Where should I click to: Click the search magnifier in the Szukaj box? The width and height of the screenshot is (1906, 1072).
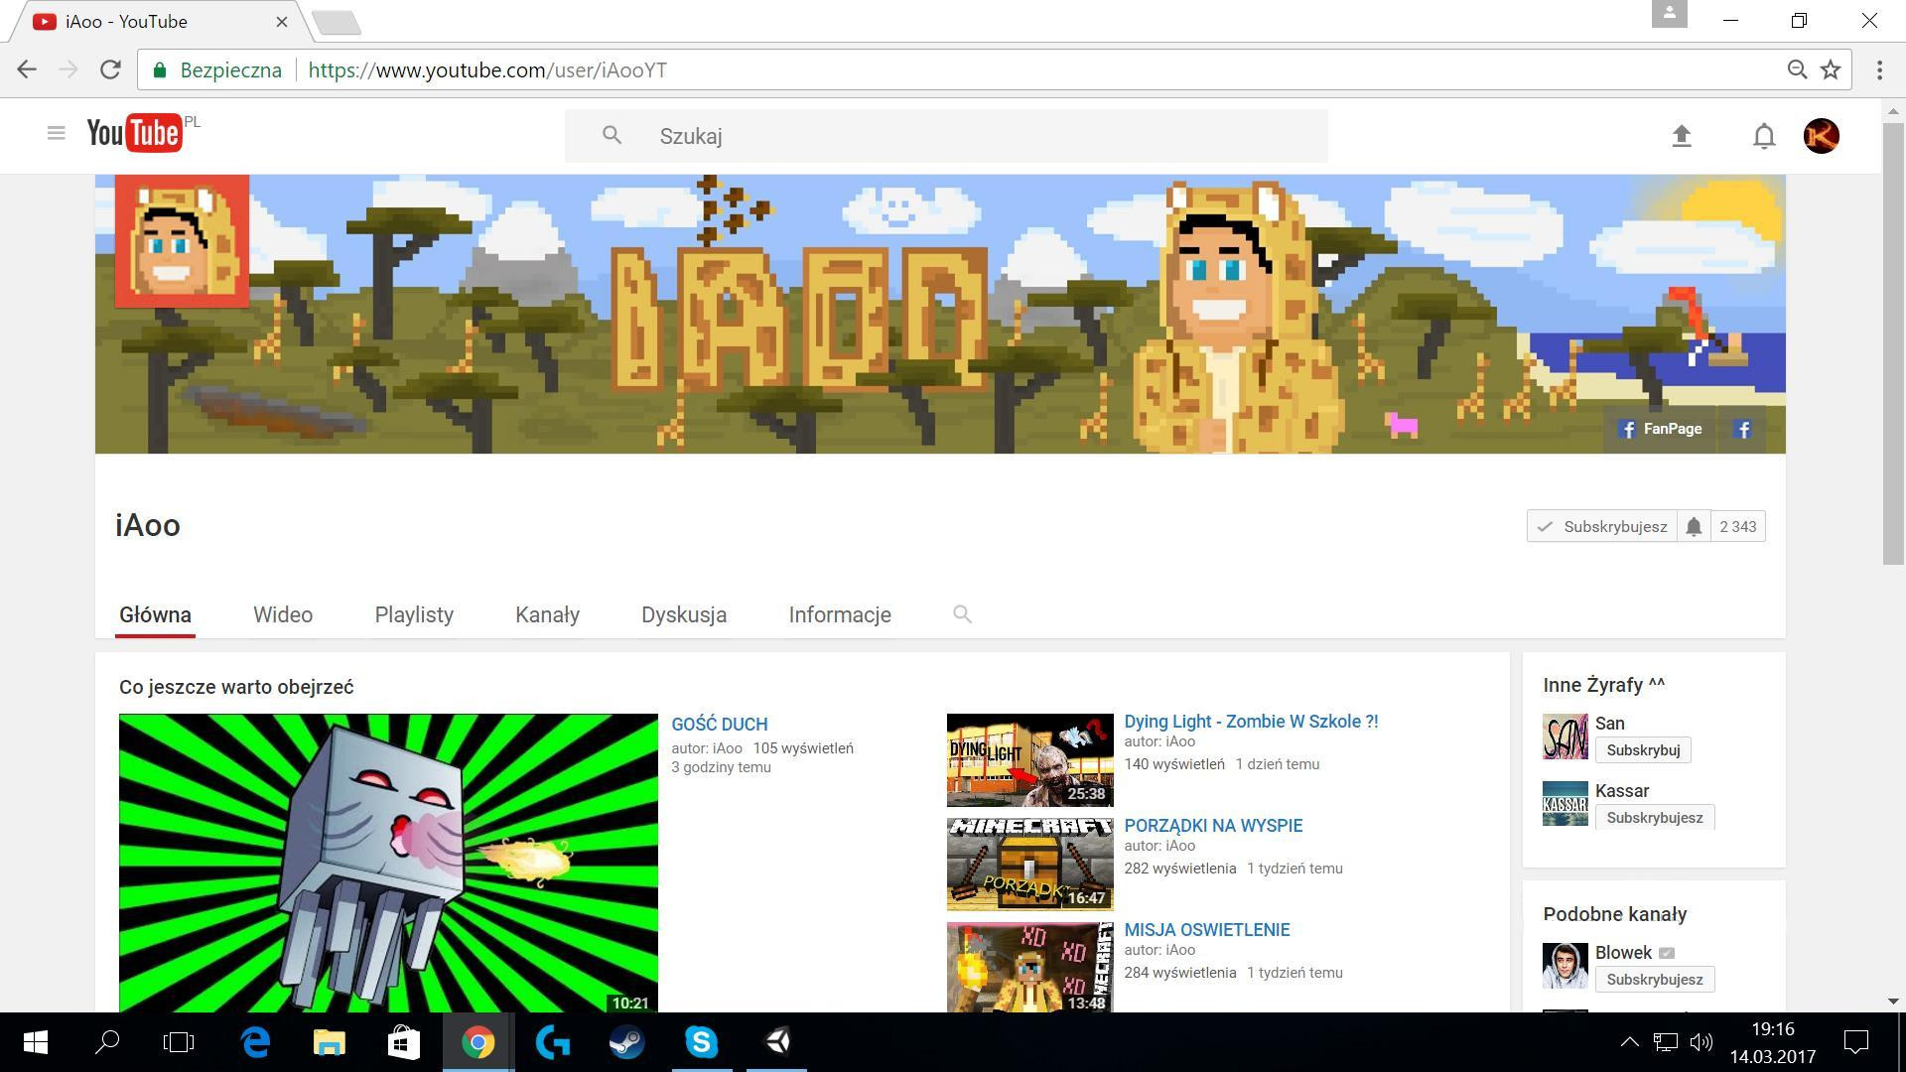point(612,135)
